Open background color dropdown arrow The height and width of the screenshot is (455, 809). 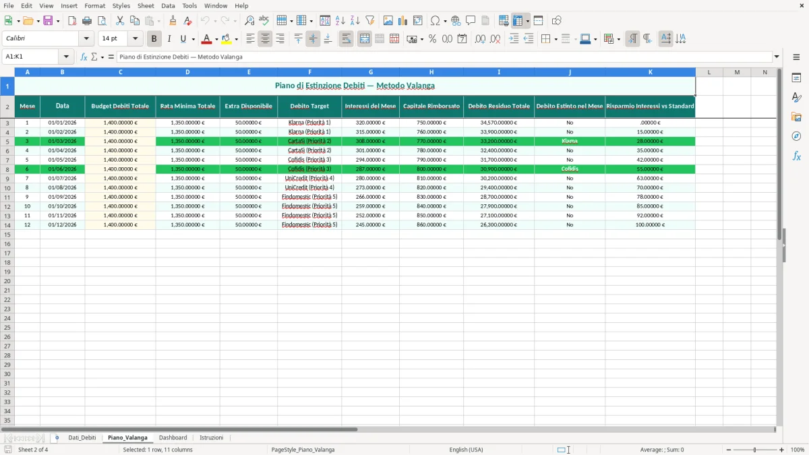pos(236,39)
